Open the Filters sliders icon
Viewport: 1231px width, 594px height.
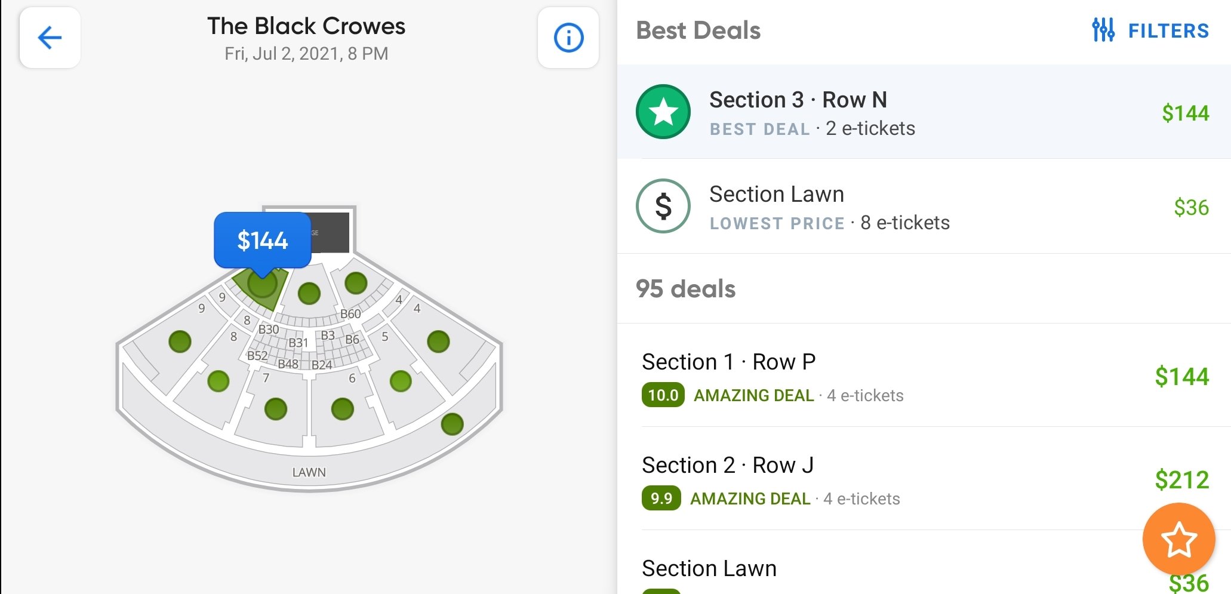(1103, 30)
